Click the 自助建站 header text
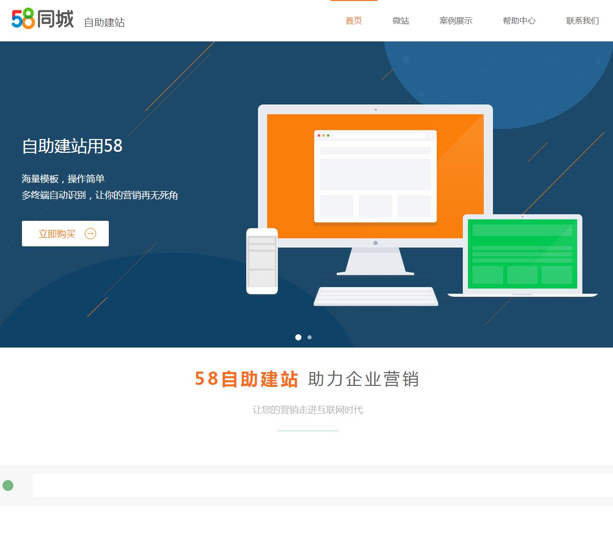 tap(104, 22)
